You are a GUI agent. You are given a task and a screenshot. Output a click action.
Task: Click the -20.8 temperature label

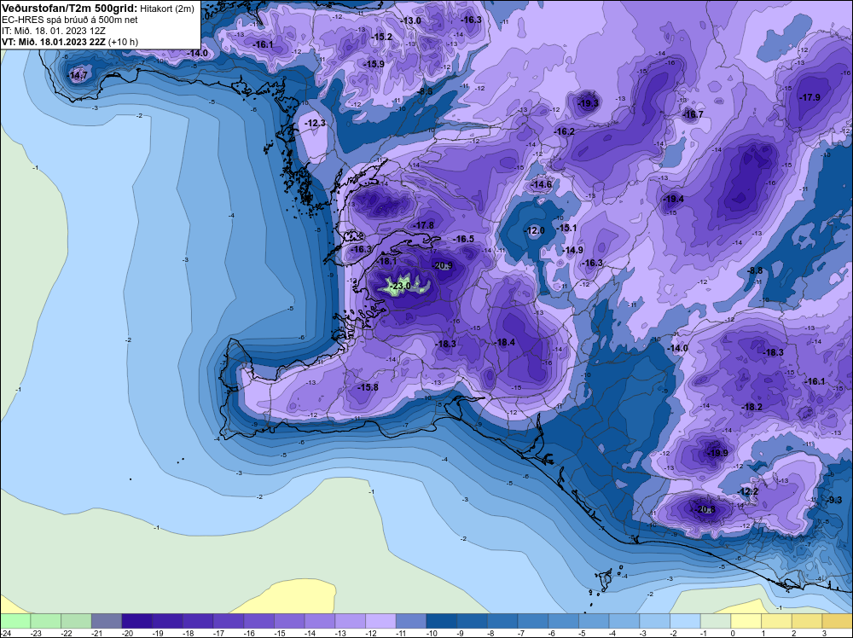point(705,510)
